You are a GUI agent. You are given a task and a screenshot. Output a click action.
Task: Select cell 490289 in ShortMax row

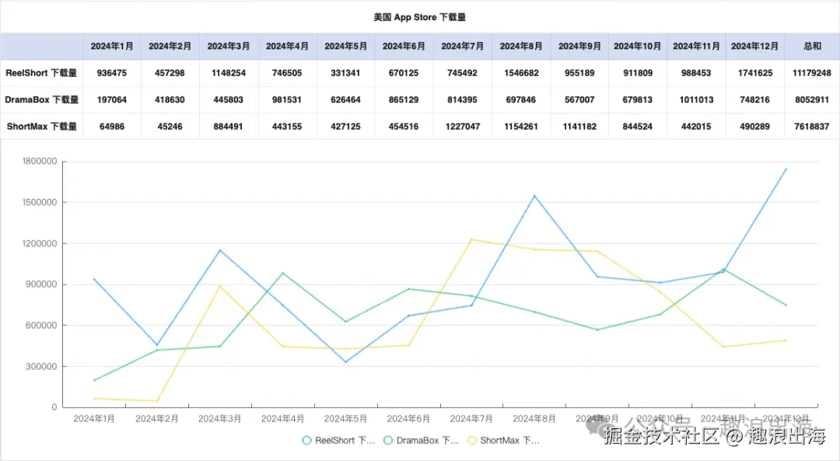click(x=754, y=127)
